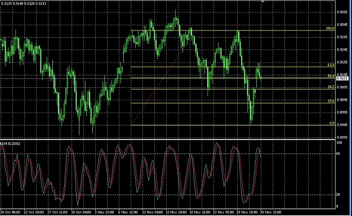Click the time label 6 Nov 12:00

tap(128, 212)
